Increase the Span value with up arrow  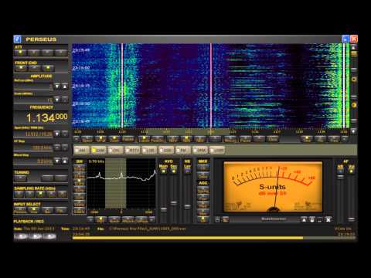click(65, 134)
